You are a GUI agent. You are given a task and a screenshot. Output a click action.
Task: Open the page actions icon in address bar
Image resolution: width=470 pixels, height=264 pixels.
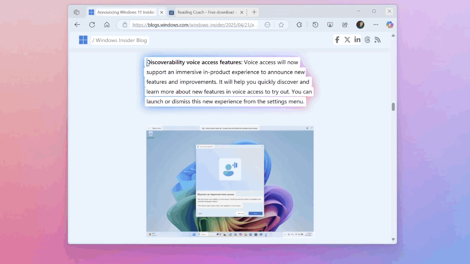[267, 25]
